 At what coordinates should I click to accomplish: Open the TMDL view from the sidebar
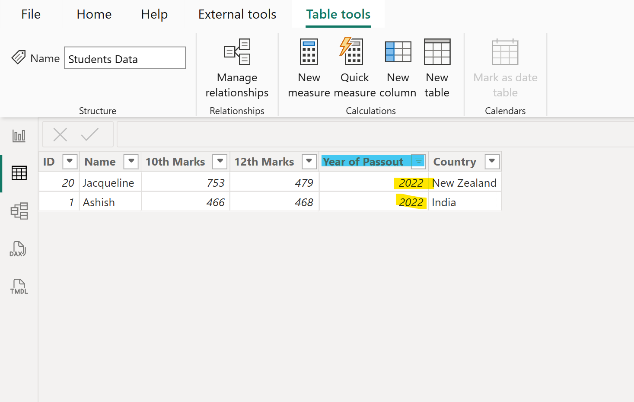coord(19,286)
